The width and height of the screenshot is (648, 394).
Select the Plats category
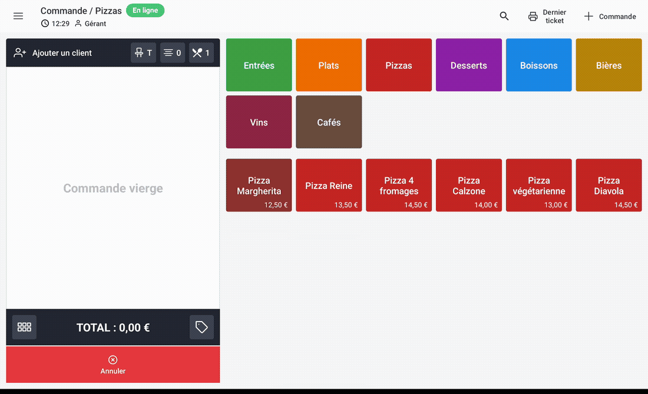pyautogui.click(x=329, y=65)
